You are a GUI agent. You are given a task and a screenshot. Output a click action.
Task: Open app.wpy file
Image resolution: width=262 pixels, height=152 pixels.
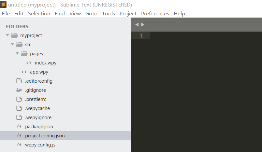pos(39,72)
